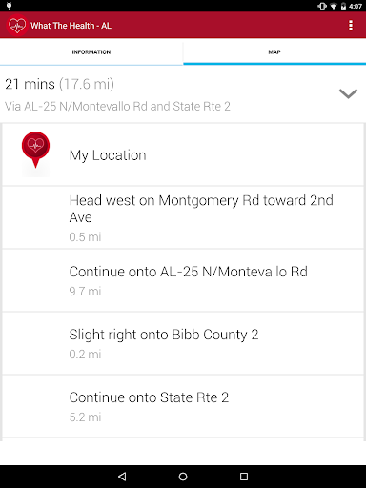
Task: Tap the vibrate mode status icon
Action: pos(322,6)
